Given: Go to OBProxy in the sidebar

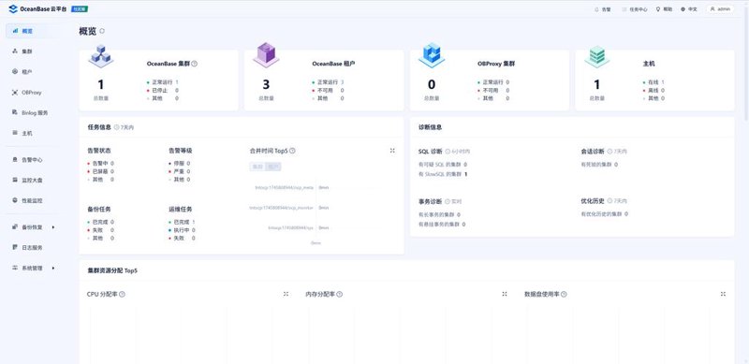Looking at the screenshot, I should pos(27,93).
